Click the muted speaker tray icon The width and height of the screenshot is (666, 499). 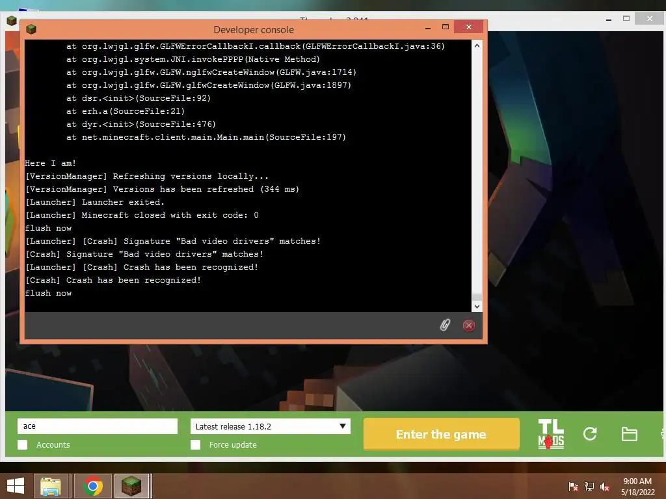pos(605,487)
